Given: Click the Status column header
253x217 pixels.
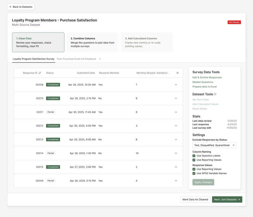Looking at the screenshot, I should pyautogui.click(x=50, y=73).
